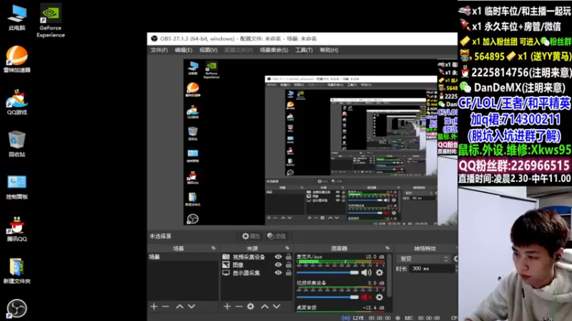
Task: Move the selected source down
Action: 277,307
